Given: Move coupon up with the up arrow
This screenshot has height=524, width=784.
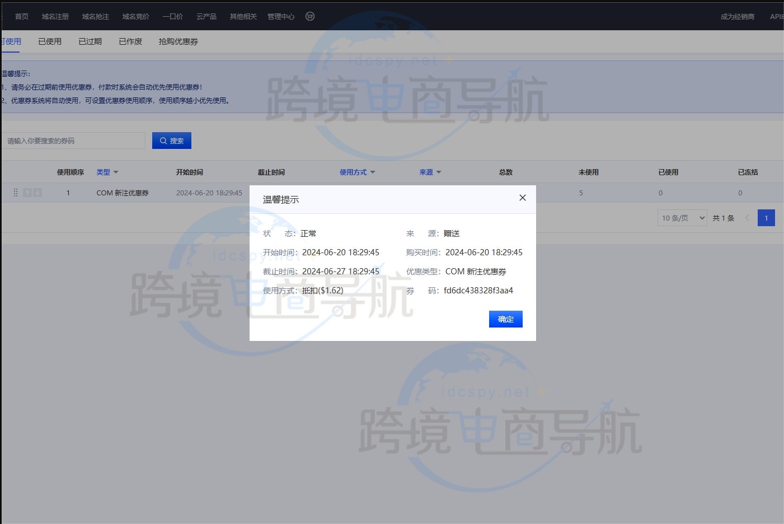Looking at the screenshot, I should (x=27, y=193).
